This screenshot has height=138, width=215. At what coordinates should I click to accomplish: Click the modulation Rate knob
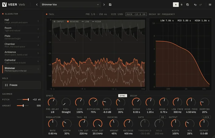(53, 124)
